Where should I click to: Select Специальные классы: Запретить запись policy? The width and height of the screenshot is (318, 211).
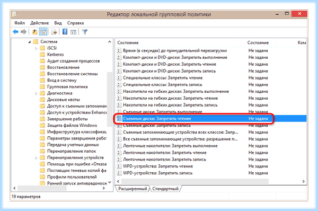163,85
